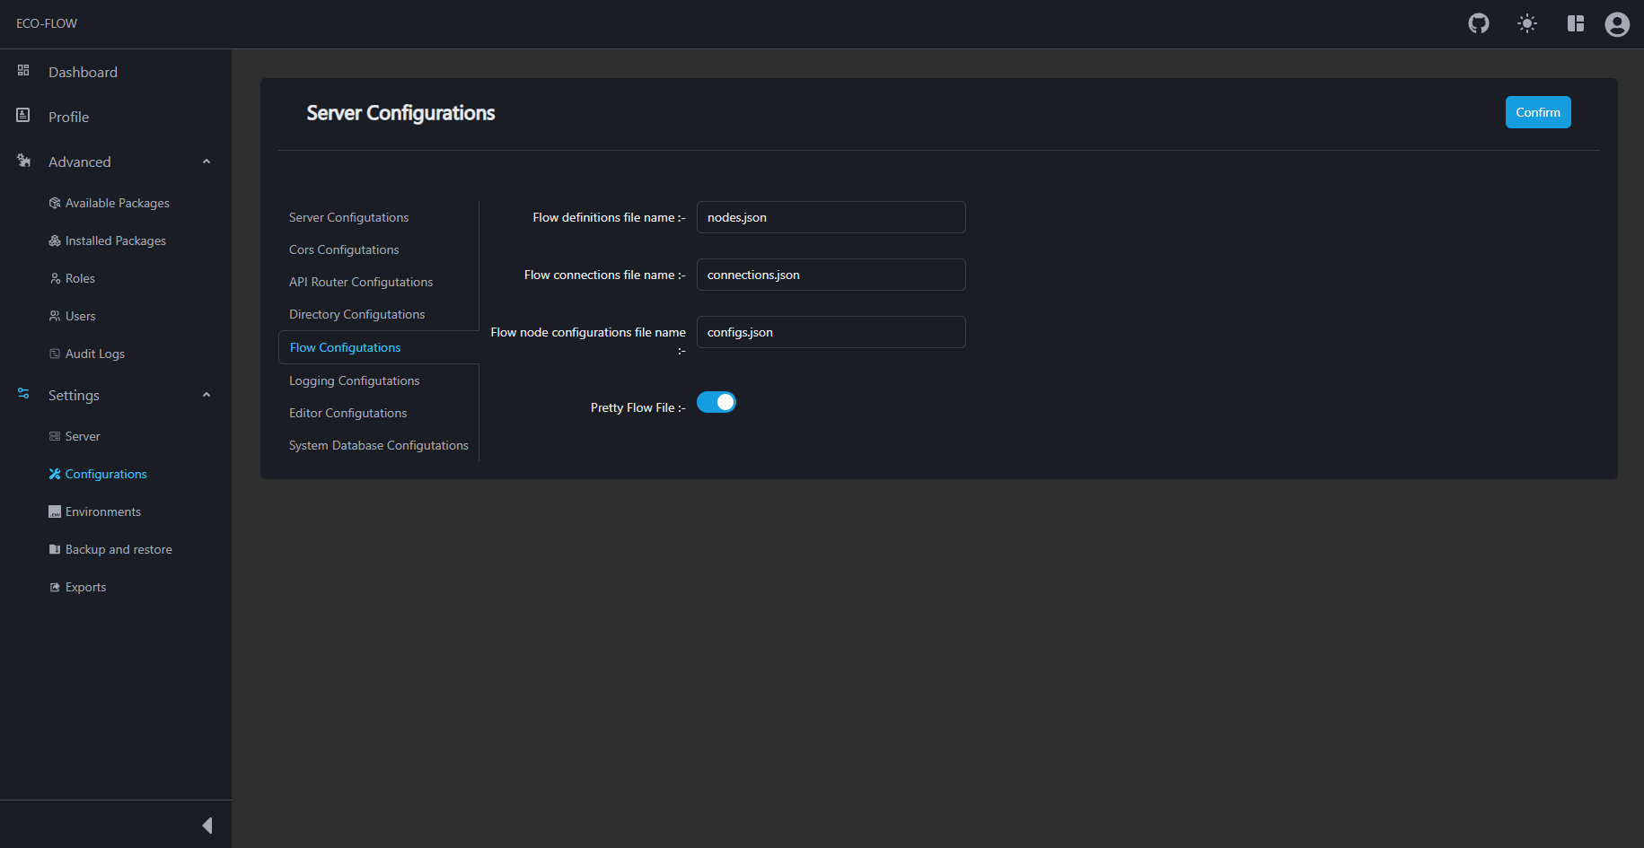Click the Confirm button
The image size is (1644, 848).
1538,112
